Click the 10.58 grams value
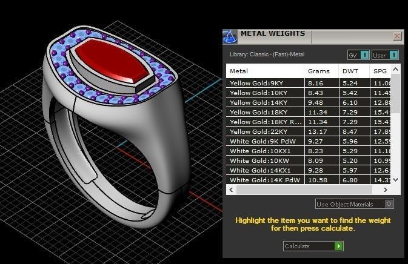408x264 pixels. pyautogui.click(x=318, y=180)
